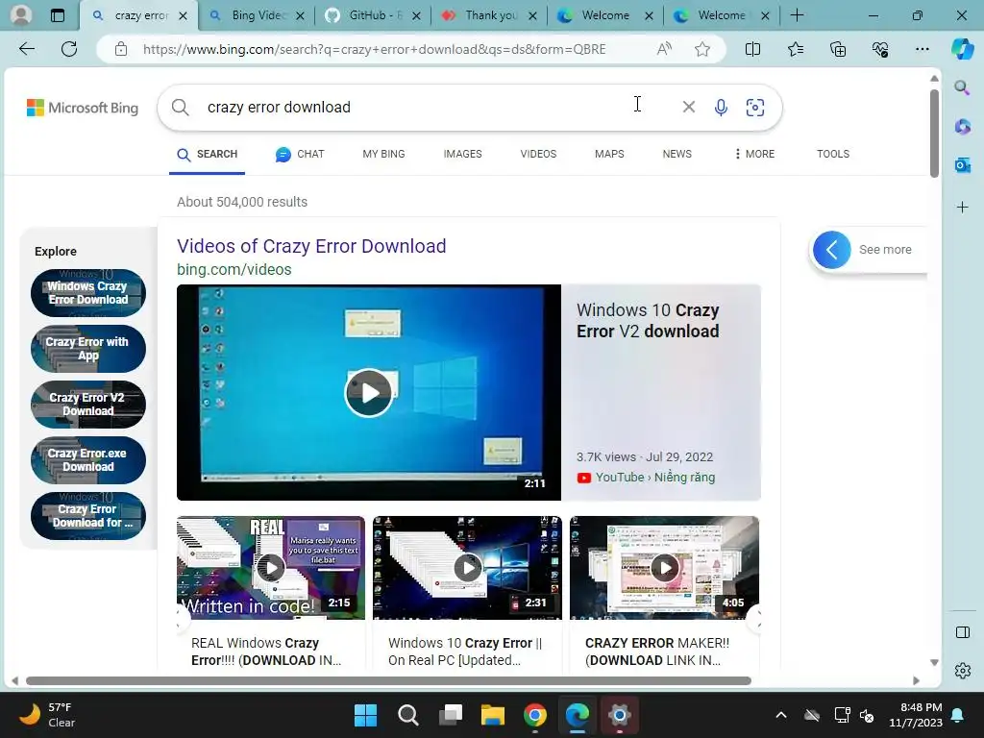Open the split screen view

click(x=752, y=49)
